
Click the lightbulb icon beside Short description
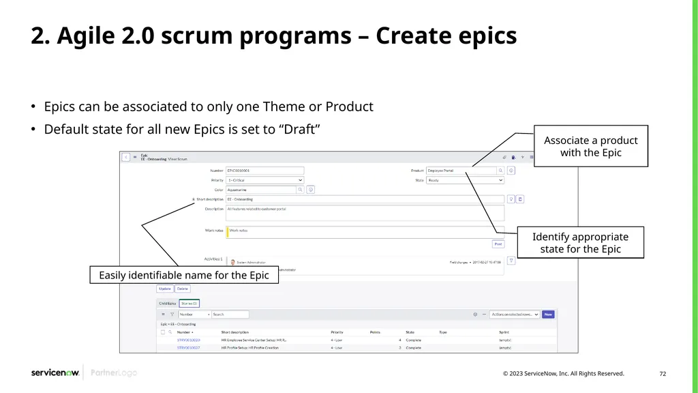511,199
